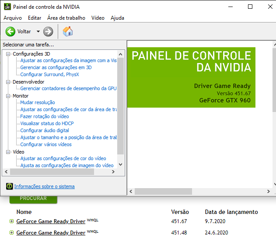Screen dimensions: 276x238
Task: Click the 9.7.2020 release date
Action: tap(215, 221)
